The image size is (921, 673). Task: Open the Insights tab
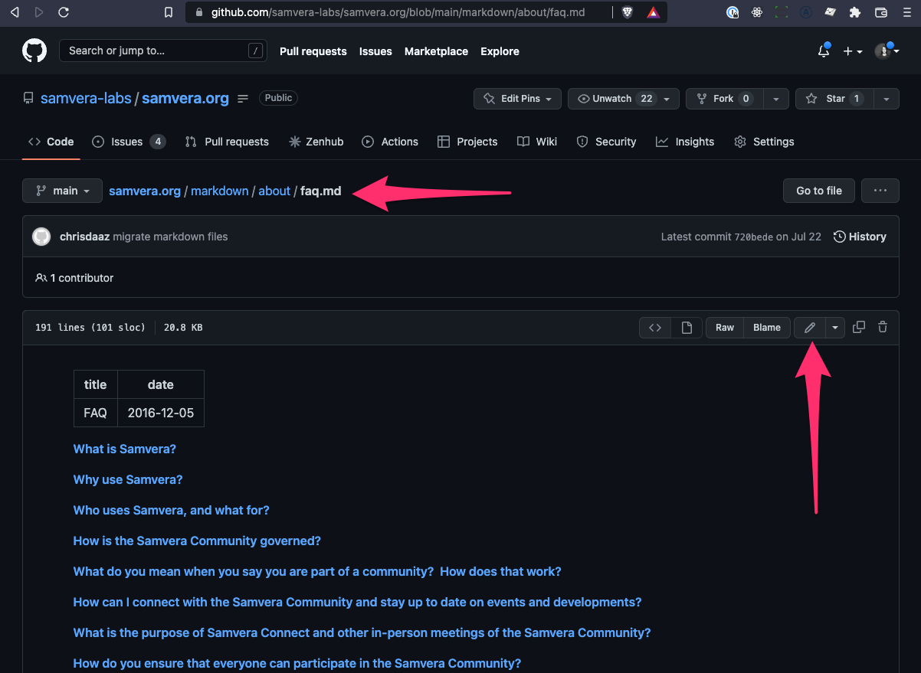coord(685,142)
